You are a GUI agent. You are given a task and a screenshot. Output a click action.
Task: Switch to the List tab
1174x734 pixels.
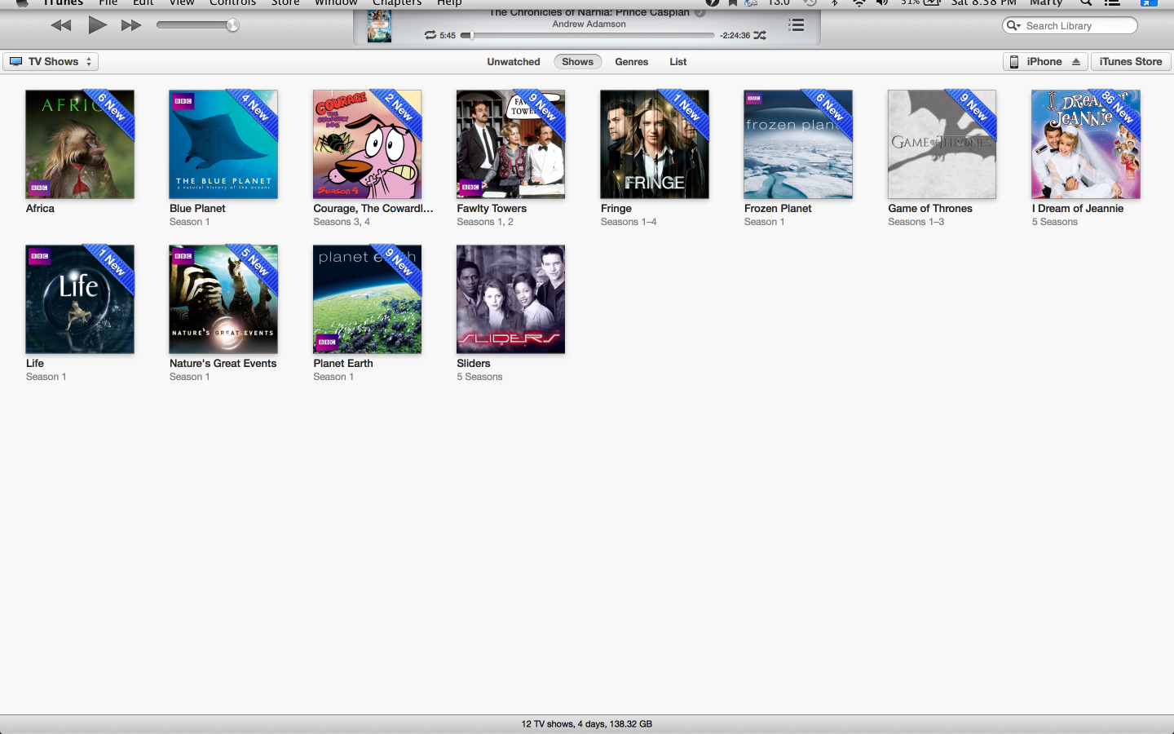pyautogui.click(x=678, y=62)
